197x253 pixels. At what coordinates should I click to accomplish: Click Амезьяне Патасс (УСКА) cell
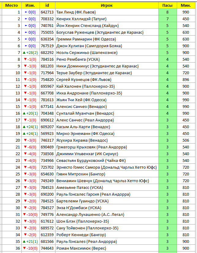click(x=107, y=188)
